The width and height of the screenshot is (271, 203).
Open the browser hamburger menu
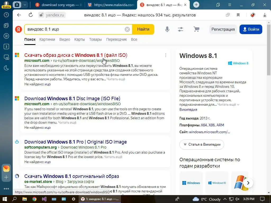pyautogui.click(x=230, y=5)
